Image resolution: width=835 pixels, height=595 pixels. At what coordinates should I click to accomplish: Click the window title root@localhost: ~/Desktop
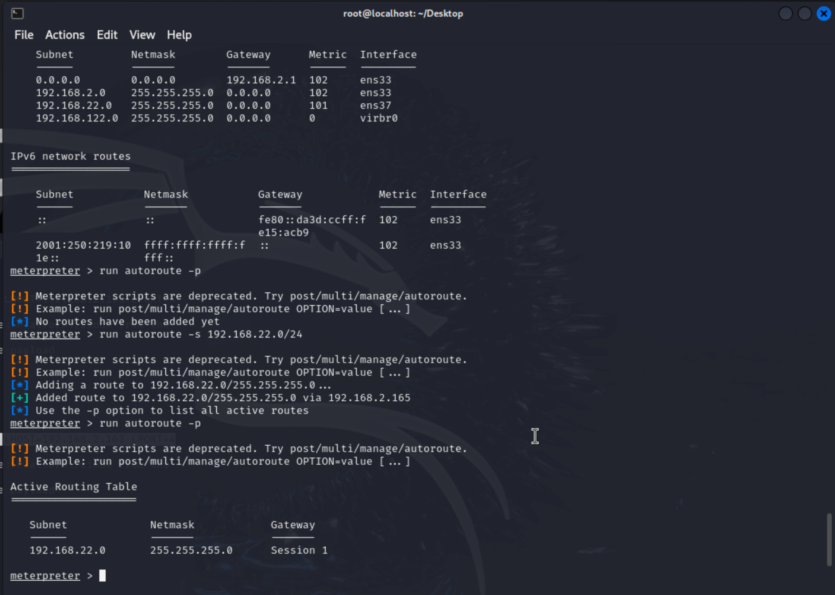point(403,14)
